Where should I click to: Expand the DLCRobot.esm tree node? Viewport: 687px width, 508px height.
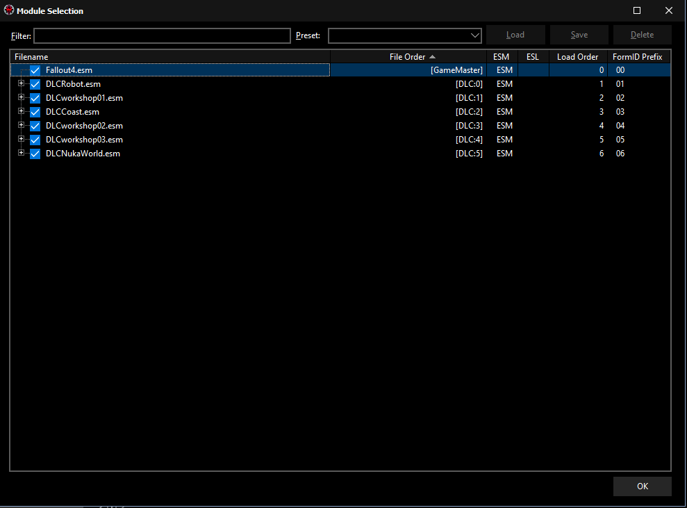[x=21, y=83]
